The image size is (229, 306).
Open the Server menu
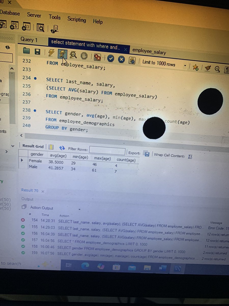(x=34, y=15)
